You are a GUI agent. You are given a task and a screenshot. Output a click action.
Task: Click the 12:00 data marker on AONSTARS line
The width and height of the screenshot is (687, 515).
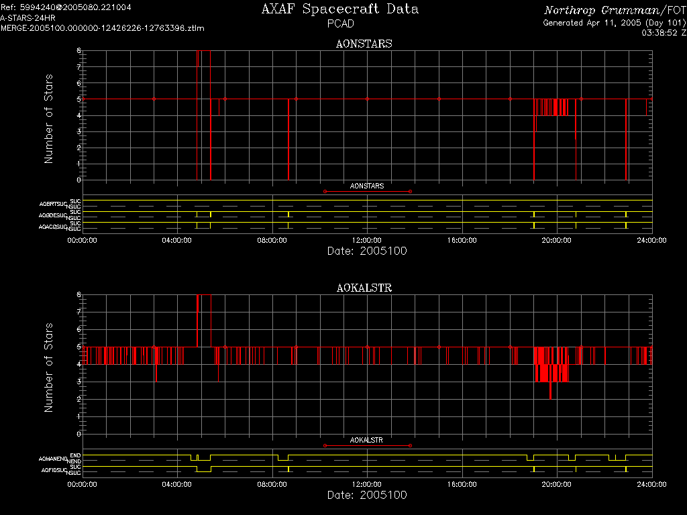368,99
